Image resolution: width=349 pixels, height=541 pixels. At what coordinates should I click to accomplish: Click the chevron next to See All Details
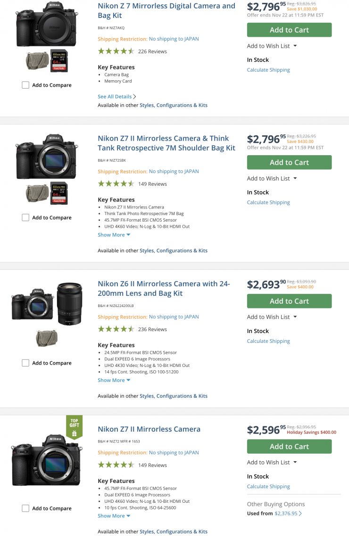click(x=135, y=97)
